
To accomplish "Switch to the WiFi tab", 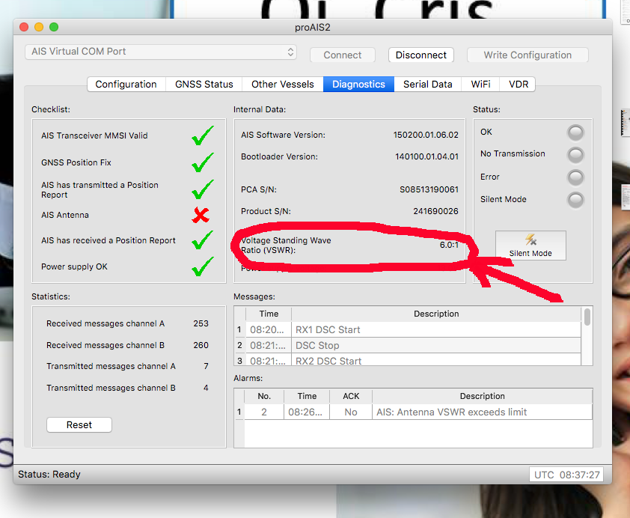I will (x=480, y=85).
